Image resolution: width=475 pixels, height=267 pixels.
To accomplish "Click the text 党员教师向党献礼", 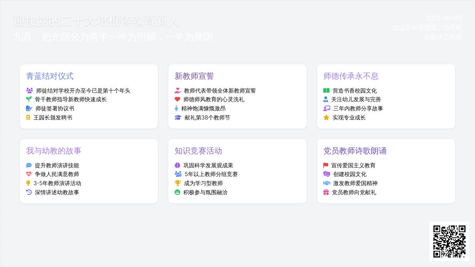I will click(x=354, y=192).
